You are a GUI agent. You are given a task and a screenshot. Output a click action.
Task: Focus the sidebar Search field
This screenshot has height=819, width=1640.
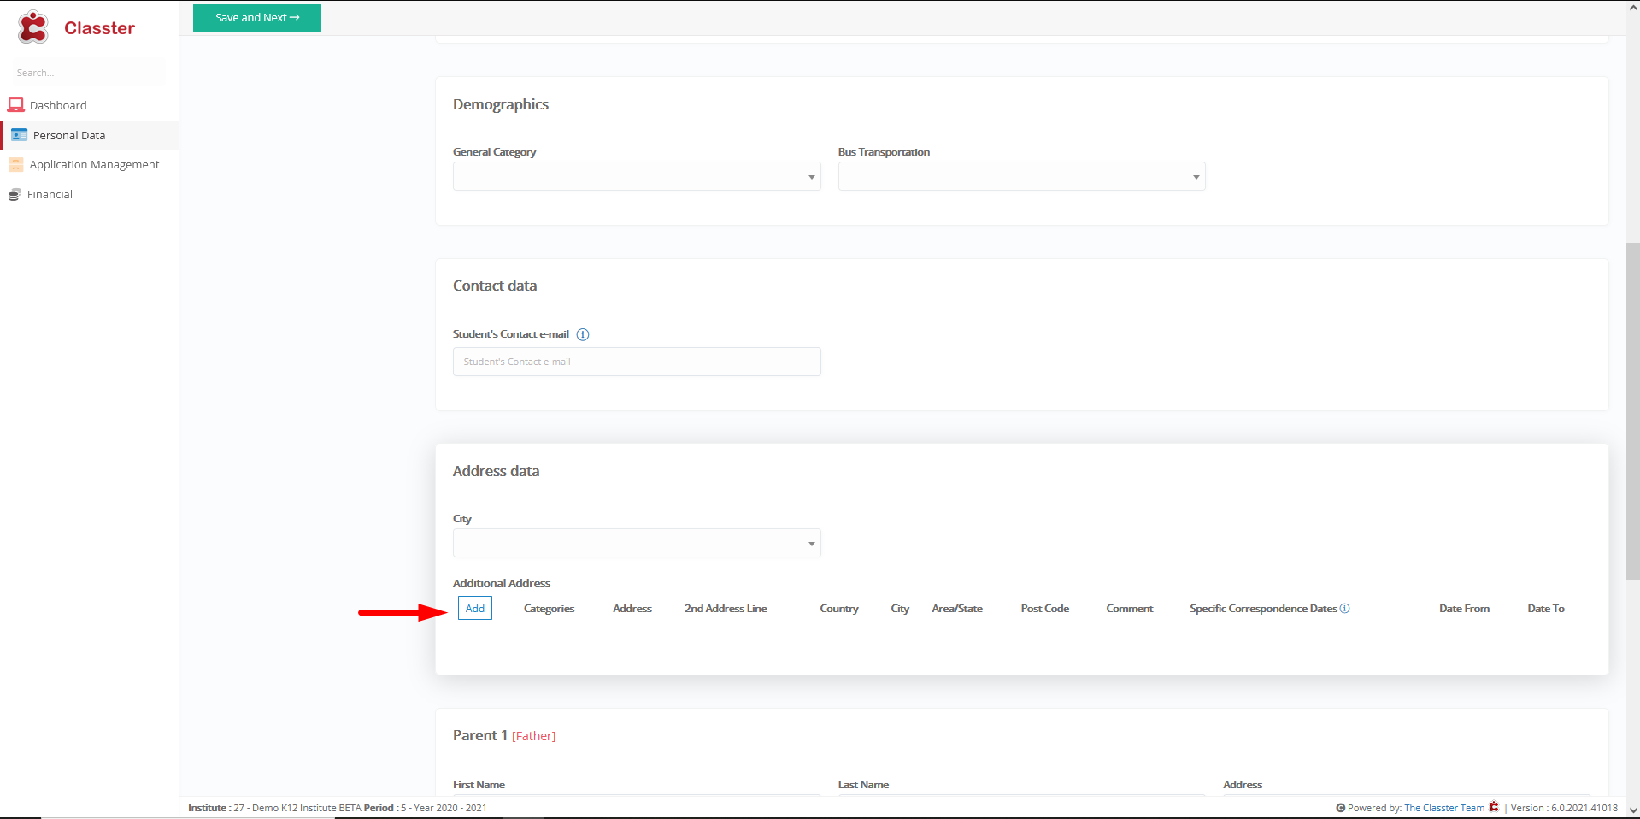(x=89, y=73)
